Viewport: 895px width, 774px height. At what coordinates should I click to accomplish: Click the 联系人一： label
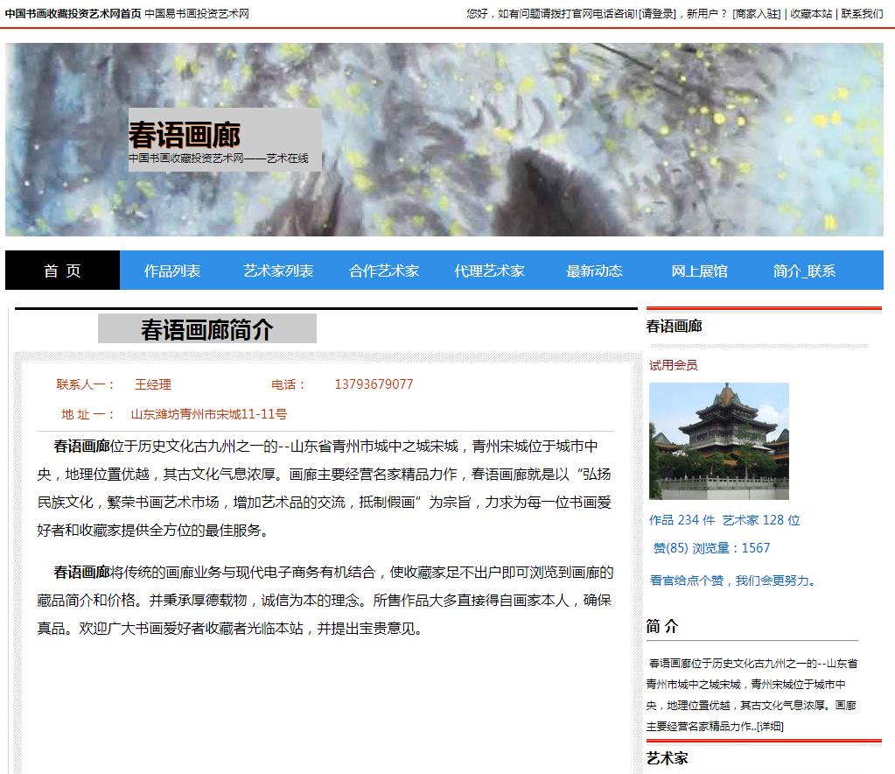coord(86,384)
